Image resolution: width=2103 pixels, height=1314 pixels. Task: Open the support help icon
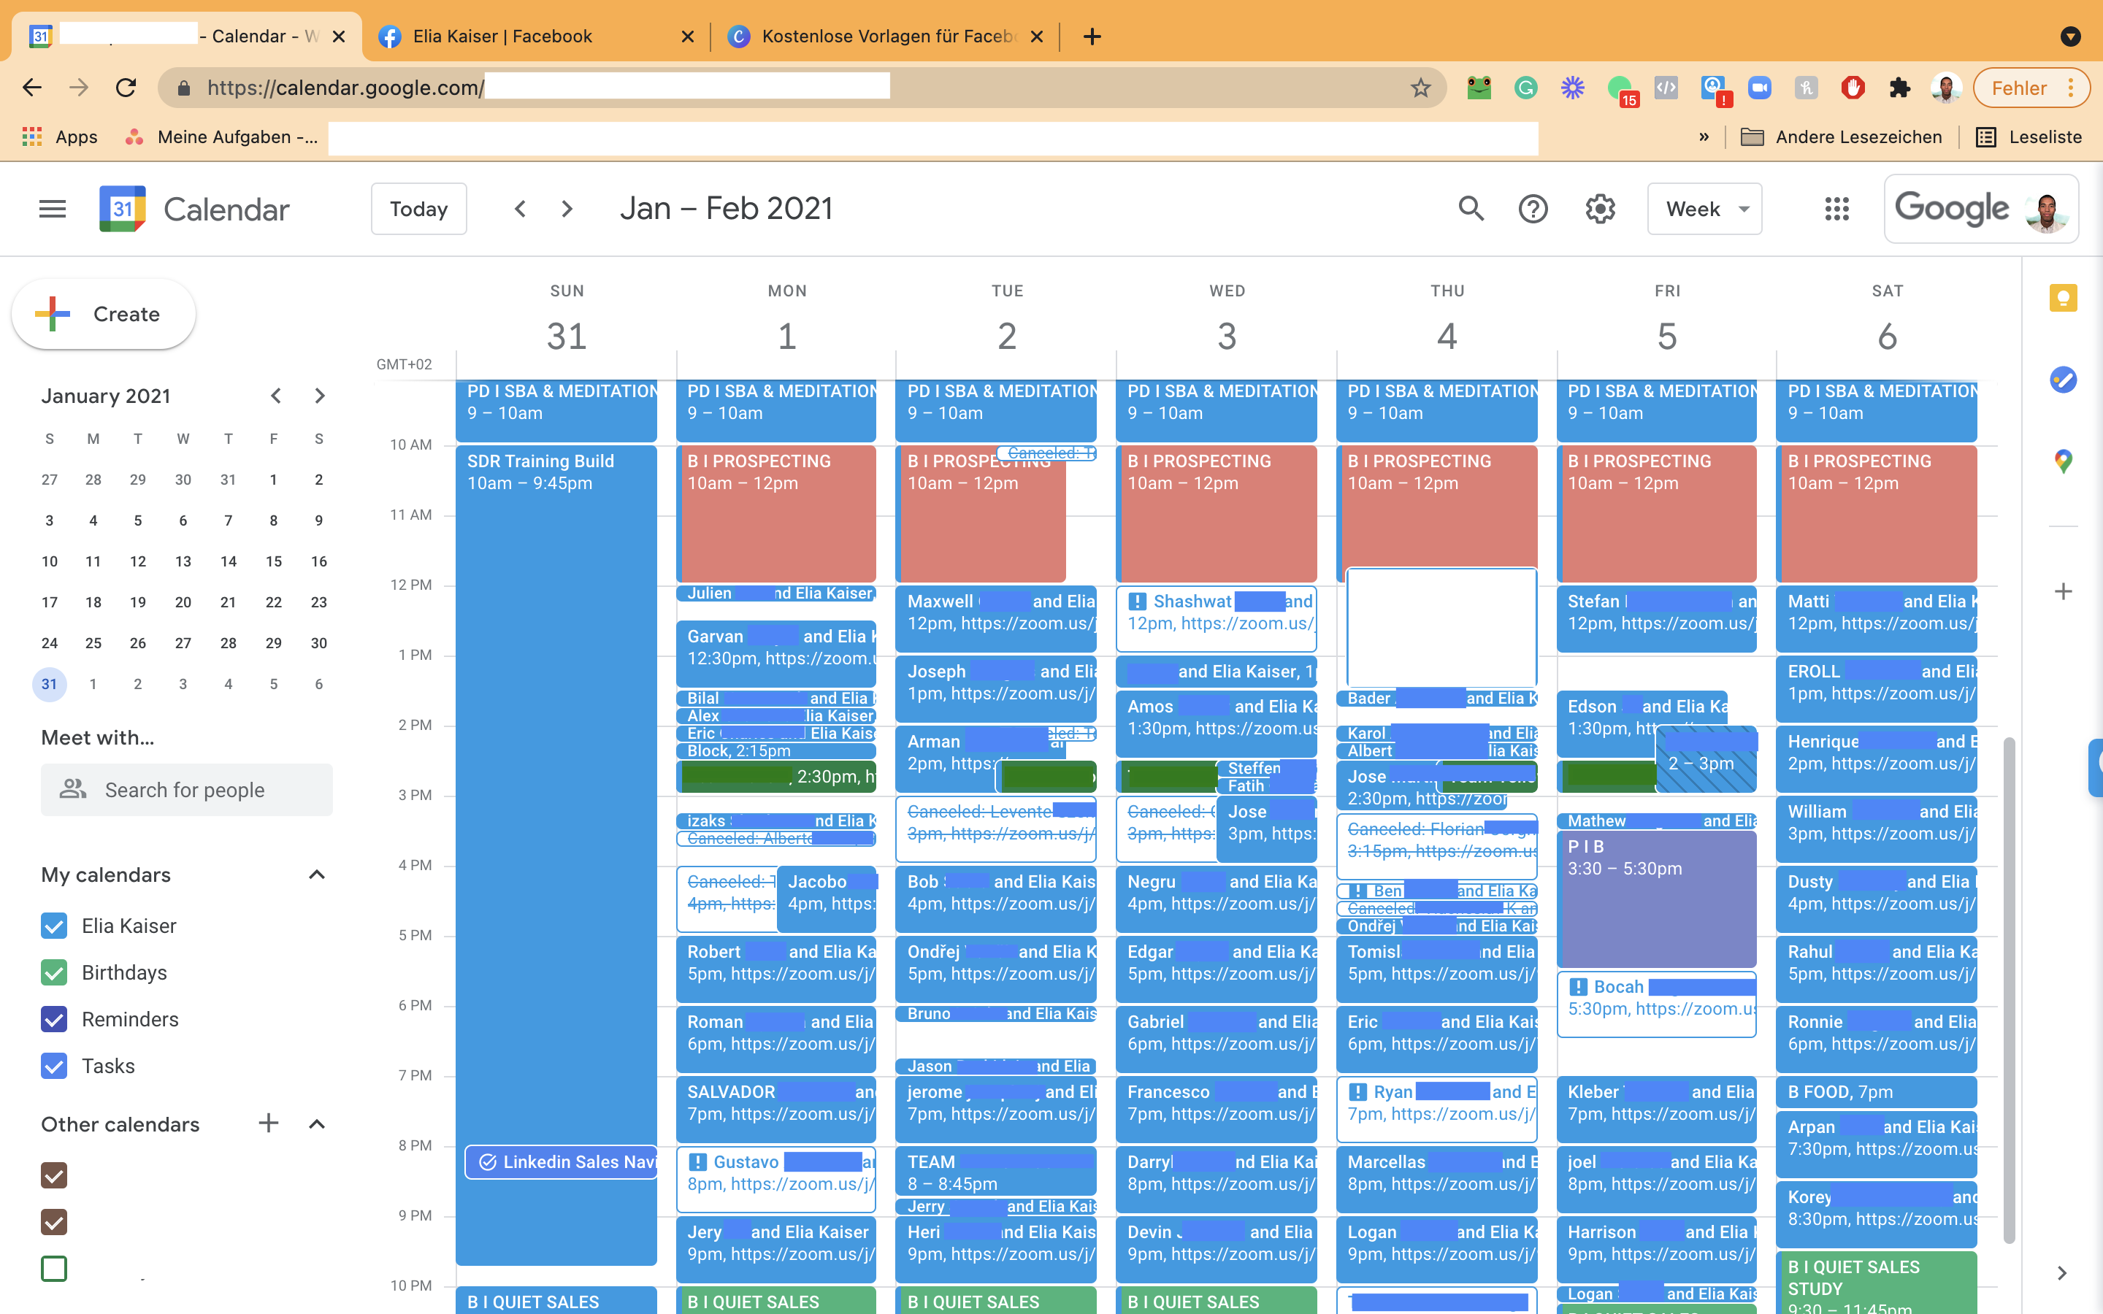point(1533,209)
